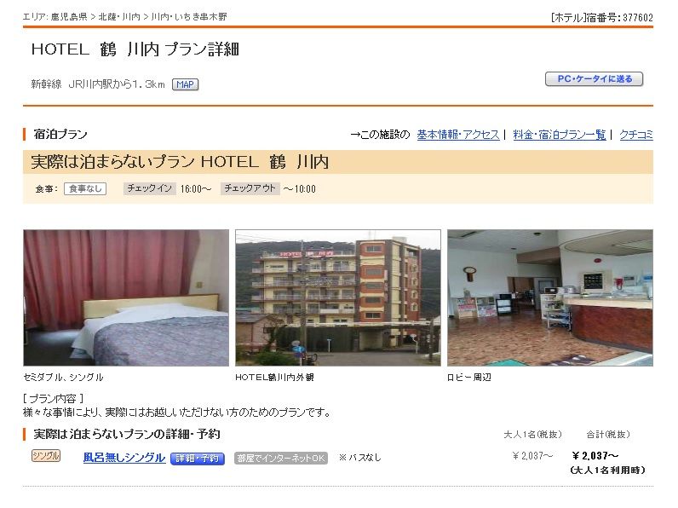
Task: Click the total price ¥2,037〜
Action: 595,456
